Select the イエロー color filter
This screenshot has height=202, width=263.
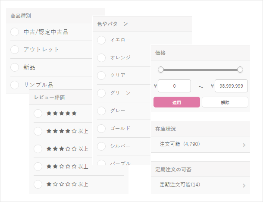(x=101, y=40)
